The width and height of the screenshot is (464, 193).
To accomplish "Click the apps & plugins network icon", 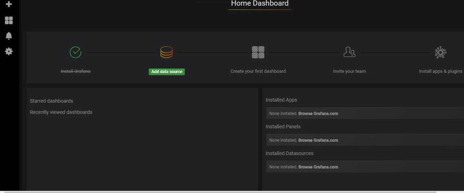I will (441, 52).
